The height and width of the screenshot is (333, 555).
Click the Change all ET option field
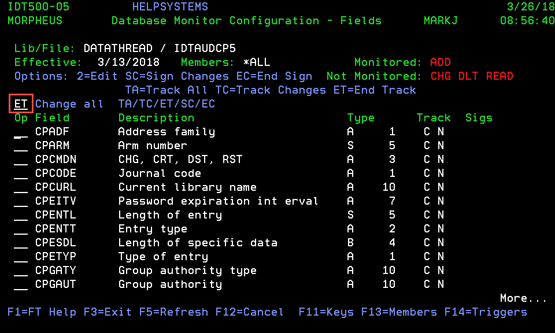point(21,103)
